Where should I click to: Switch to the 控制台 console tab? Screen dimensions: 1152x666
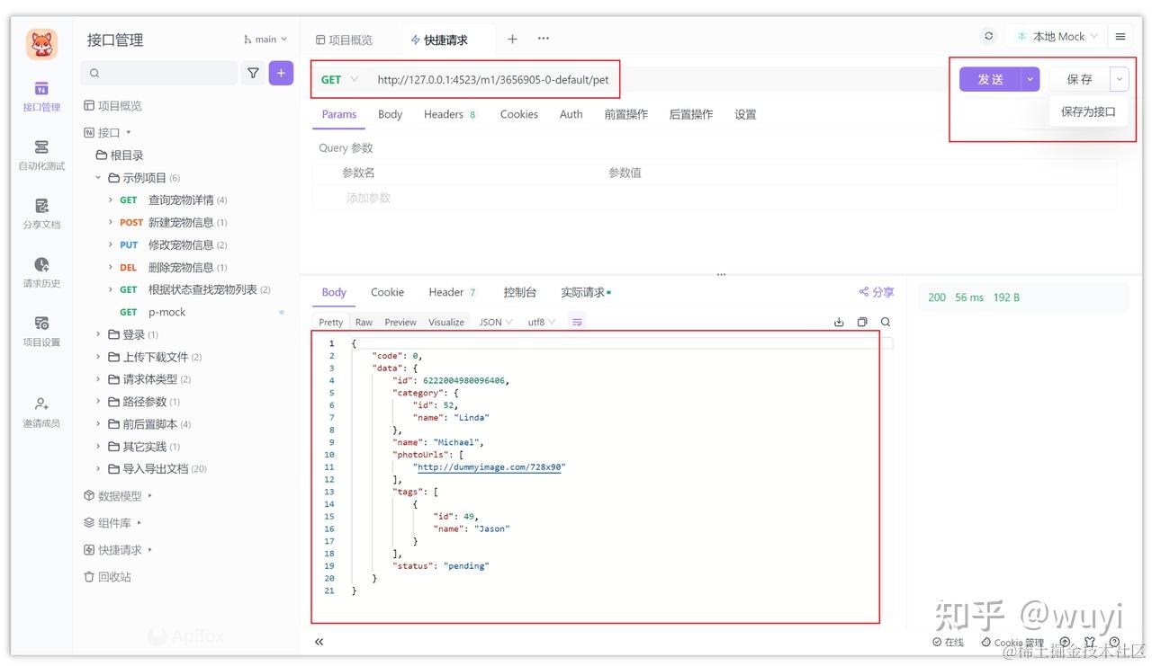point(520,291)
